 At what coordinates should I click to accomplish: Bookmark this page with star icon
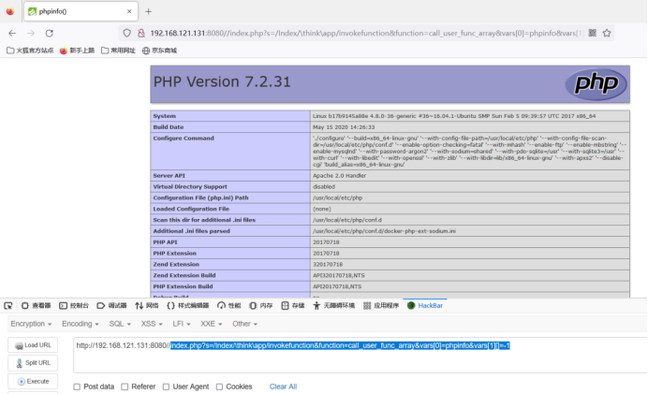(x=607, y=33)
